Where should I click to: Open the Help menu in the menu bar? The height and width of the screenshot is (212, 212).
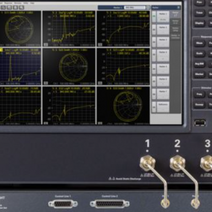coord(32,3)
